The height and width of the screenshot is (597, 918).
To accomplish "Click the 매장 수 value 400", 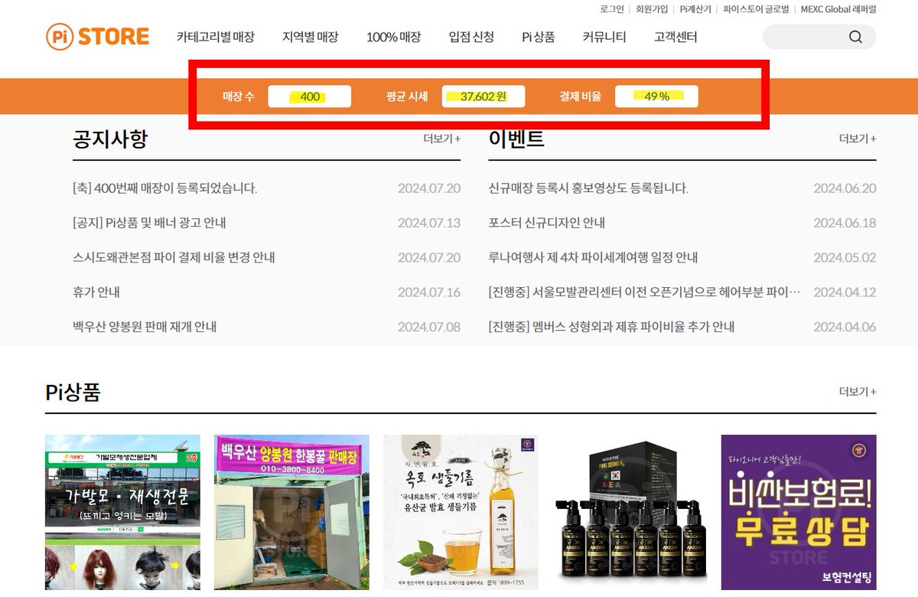I will [310, 96].
